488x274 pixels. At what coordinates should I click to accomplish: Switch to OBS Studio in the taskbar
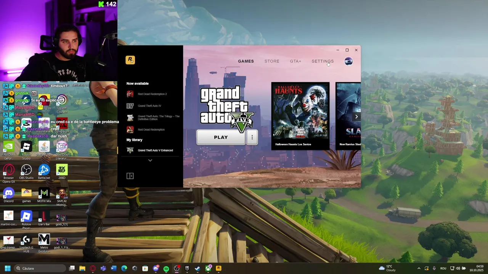(177, 268)
